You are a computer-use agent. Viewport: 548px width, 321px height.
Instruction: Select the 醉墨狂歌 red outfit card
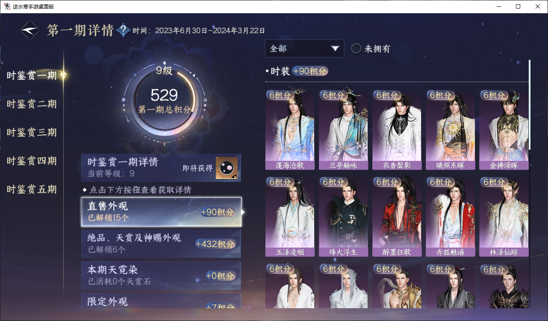(x=397, y=217)
